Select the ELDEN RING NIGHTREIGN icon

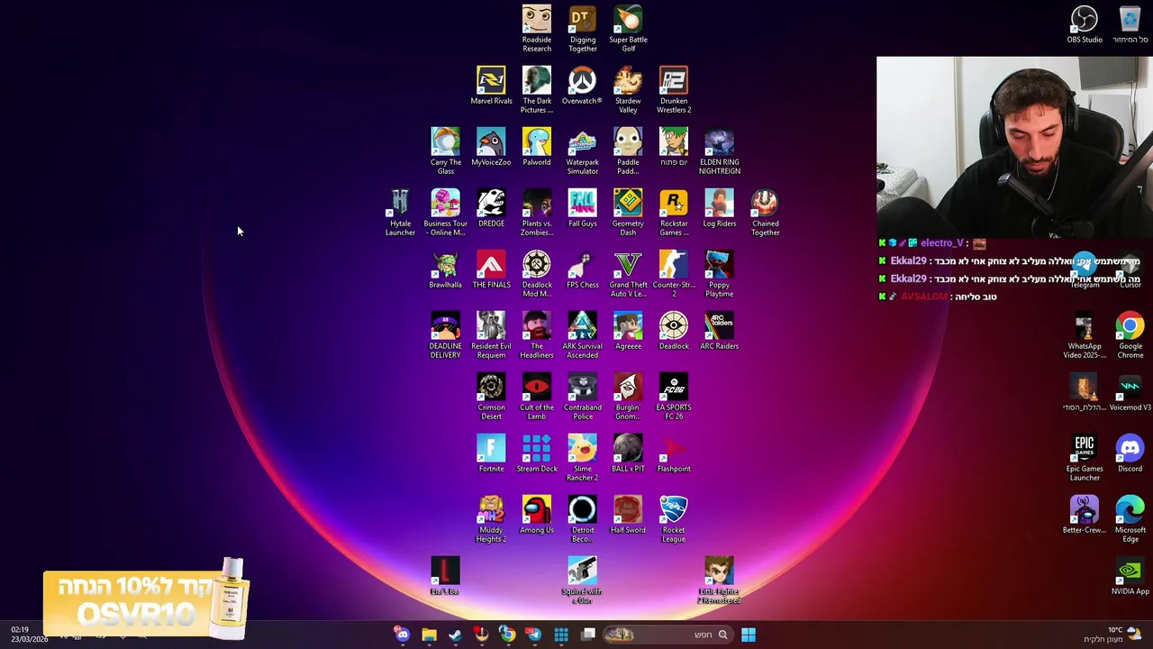click(x=720, y=152)
